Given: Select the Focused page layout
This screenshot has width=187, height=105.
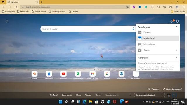Looking at the screenshot, I should pyautogui.click(x=158, y=32).
